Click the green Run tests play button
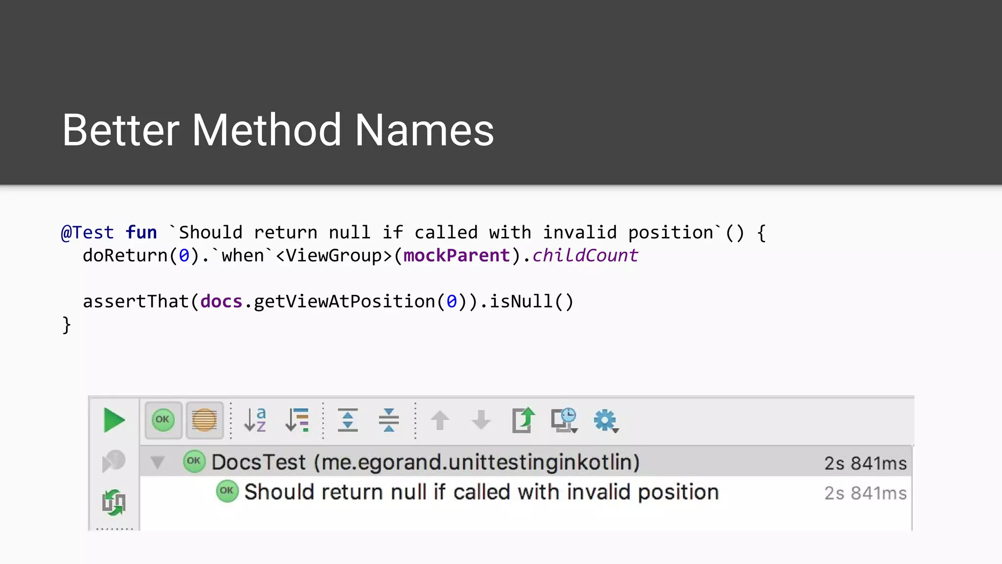1002x564 pixels. 114,420
